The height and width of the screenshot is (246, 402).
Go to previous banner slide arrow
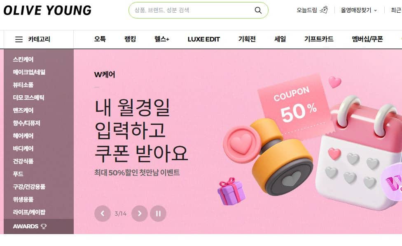pos(103,213)
